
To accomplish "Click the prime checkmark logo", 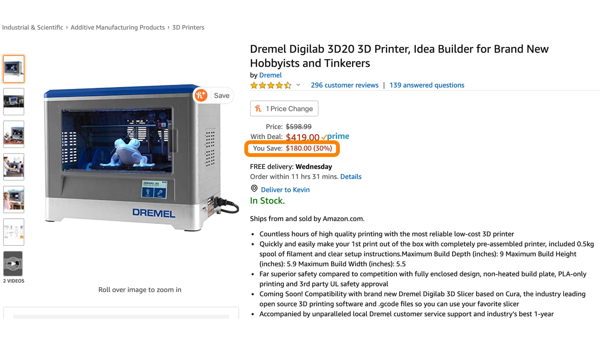I will 335,136.
